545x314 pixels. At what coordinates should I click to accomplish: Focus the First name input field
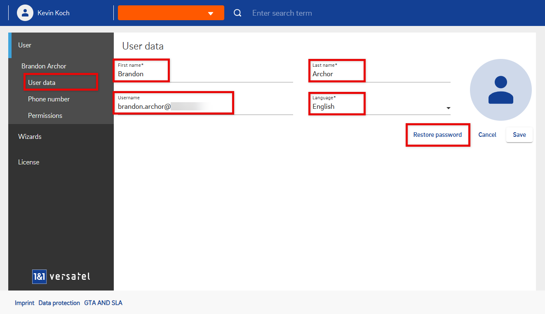pos(205,74)
